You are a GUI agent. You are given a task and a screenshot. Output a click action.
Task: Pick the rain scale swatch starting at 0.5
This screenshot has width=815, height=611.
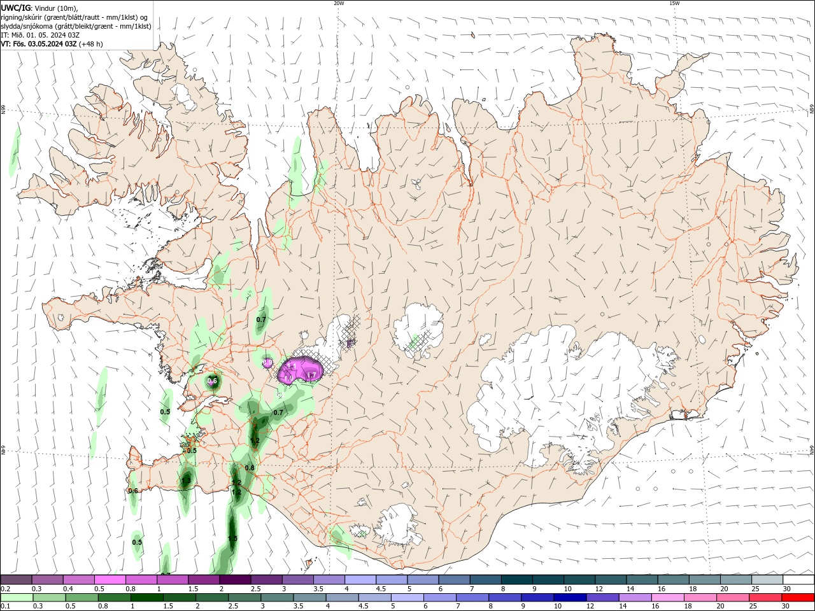(x=81, y=598)
